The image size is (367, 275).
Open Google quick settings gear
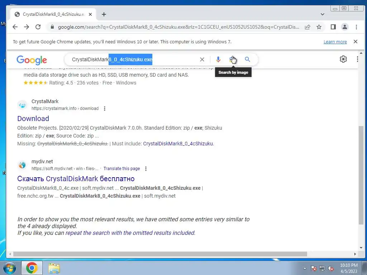(x=343, y=59)
